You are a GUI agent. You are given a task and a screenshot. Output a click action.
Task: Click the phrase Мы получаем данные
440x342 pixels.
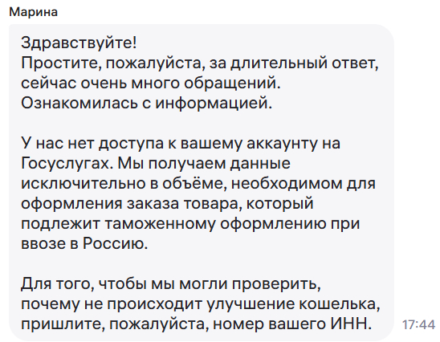(x=204, y=164)
